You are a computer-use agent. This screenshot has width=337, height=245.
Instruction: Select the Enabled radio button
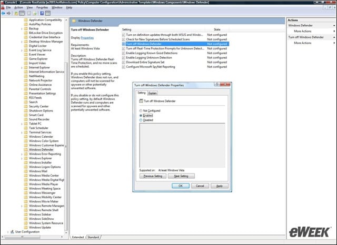141,116
